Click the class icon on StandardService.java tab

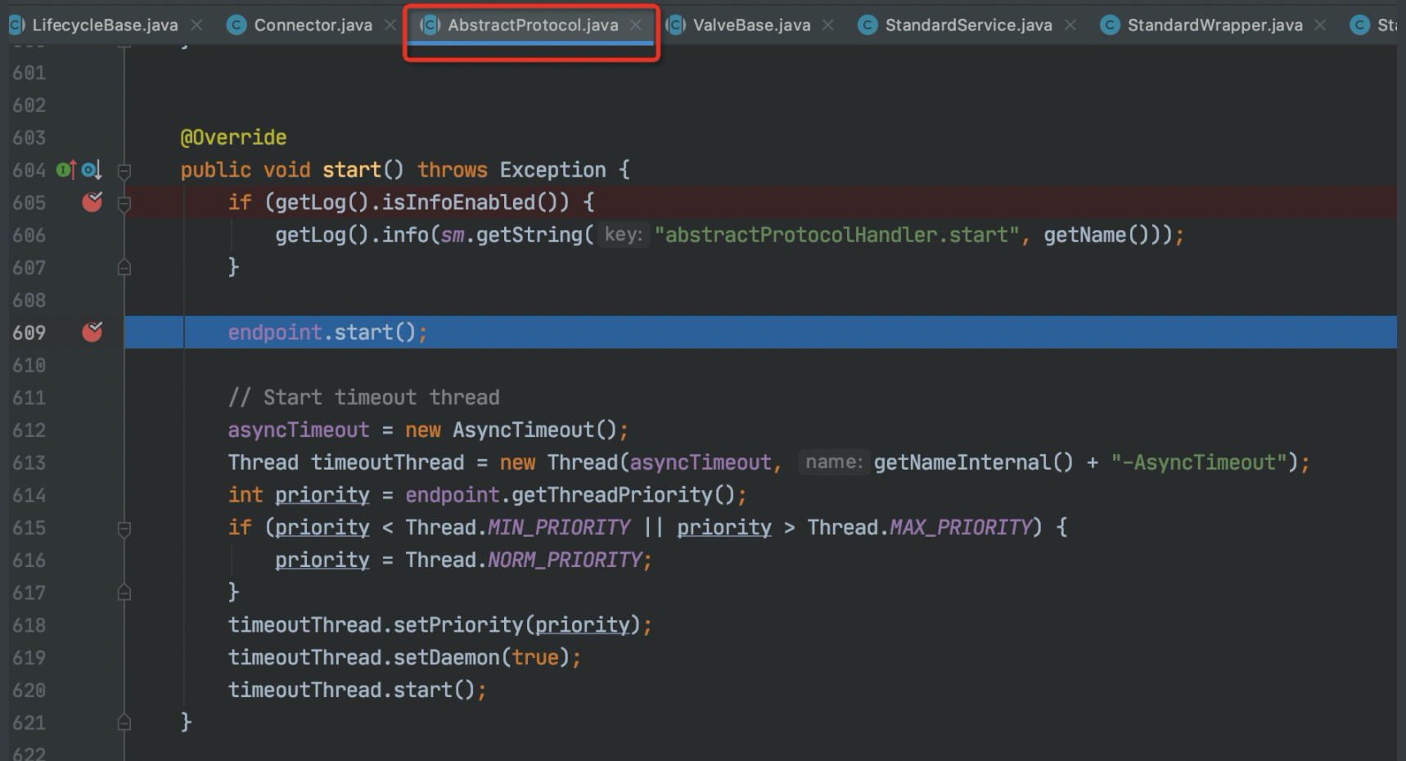pos(867,25)
